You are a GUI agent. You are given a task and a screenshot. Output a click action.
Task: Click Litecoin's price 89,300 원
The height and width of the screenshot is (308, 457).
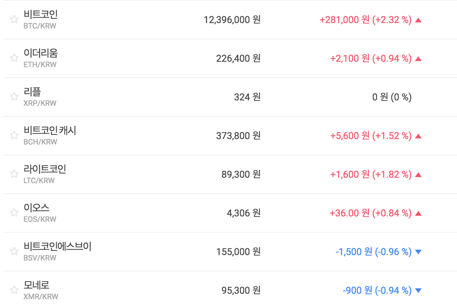click(x=241, y=174)
